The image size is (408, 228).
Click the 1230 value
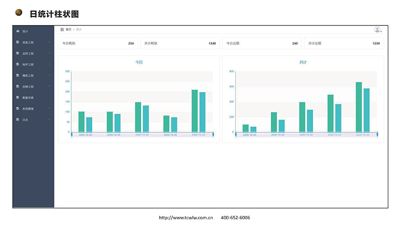click(376, 43)
